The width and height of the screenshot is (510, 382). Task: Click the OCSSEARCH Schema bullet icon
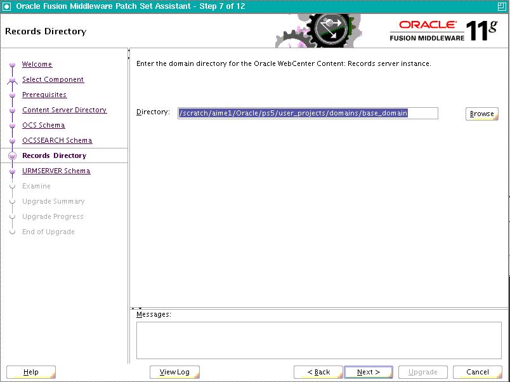click(13, 141)
